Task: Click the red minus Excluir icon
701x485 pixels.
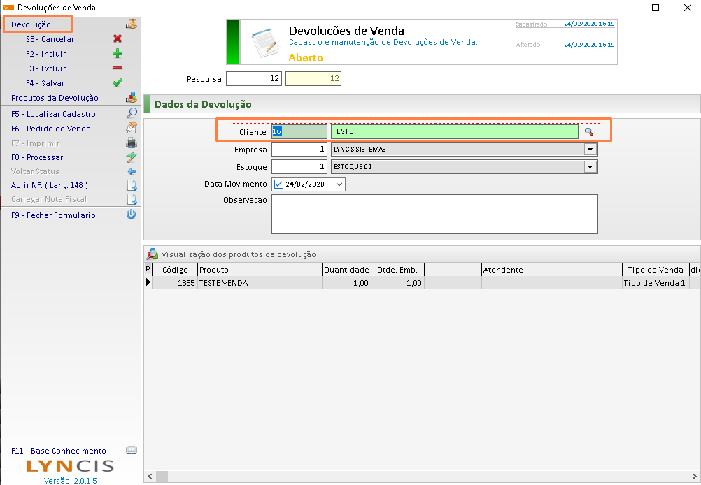Action: point(118,68)
